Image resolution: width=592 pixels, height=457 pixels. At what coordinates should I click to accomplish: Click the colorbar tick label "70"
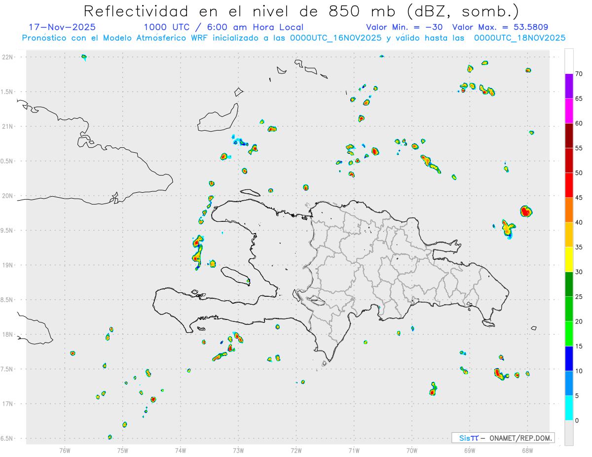point(579,74)
